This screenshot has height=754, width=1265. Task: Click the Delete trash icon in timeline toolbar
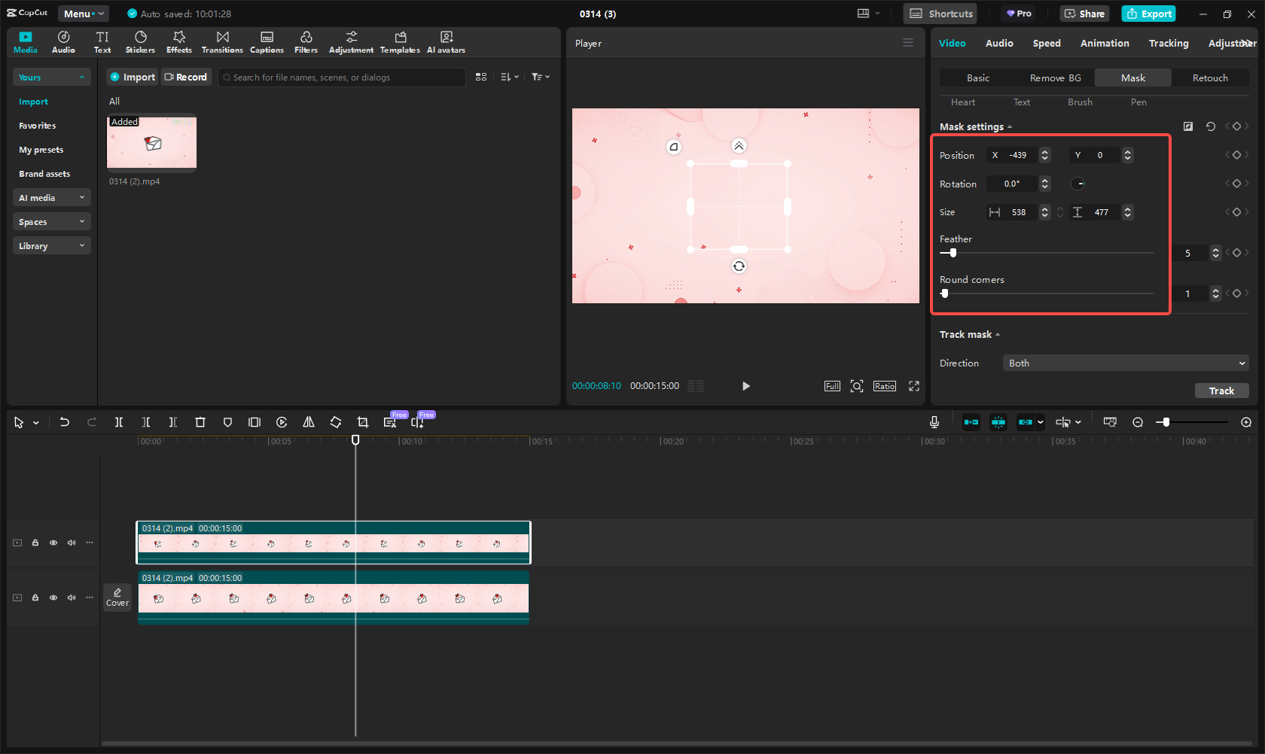(200, 422)
